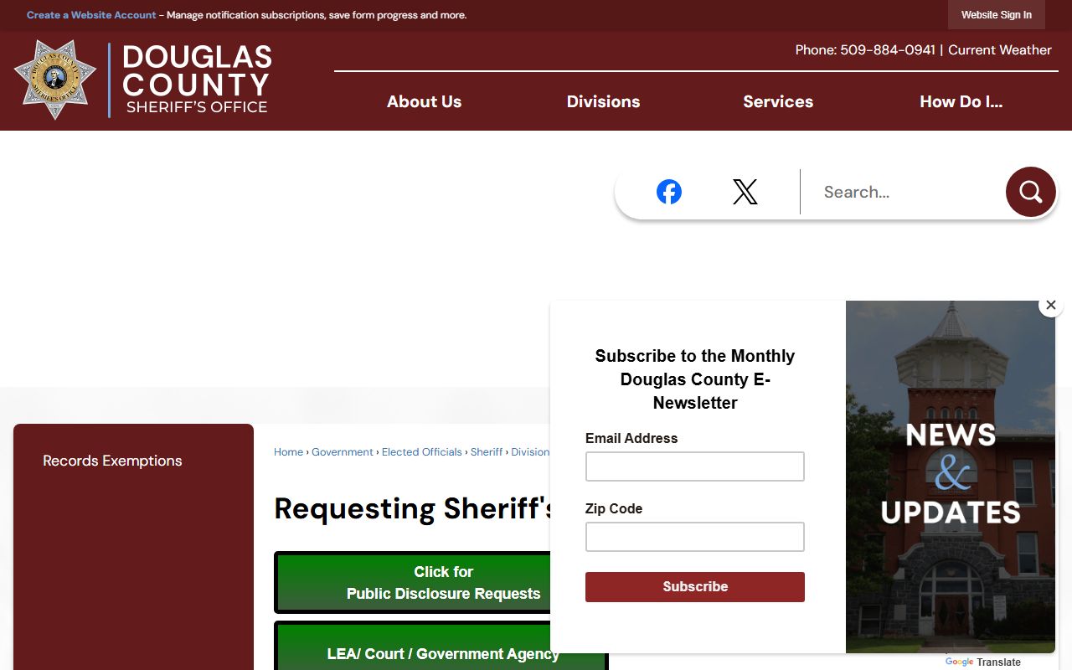Click the phone number 509-884-0941

pos(888,50)
